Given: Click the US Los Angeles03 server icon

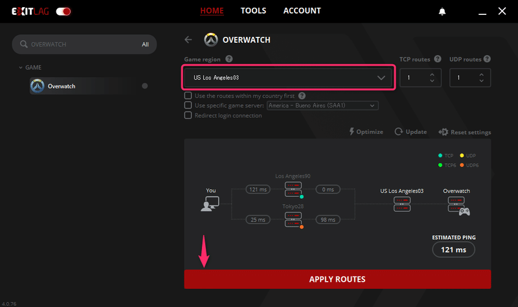Looking at the screenshot, I should (402, 204).
